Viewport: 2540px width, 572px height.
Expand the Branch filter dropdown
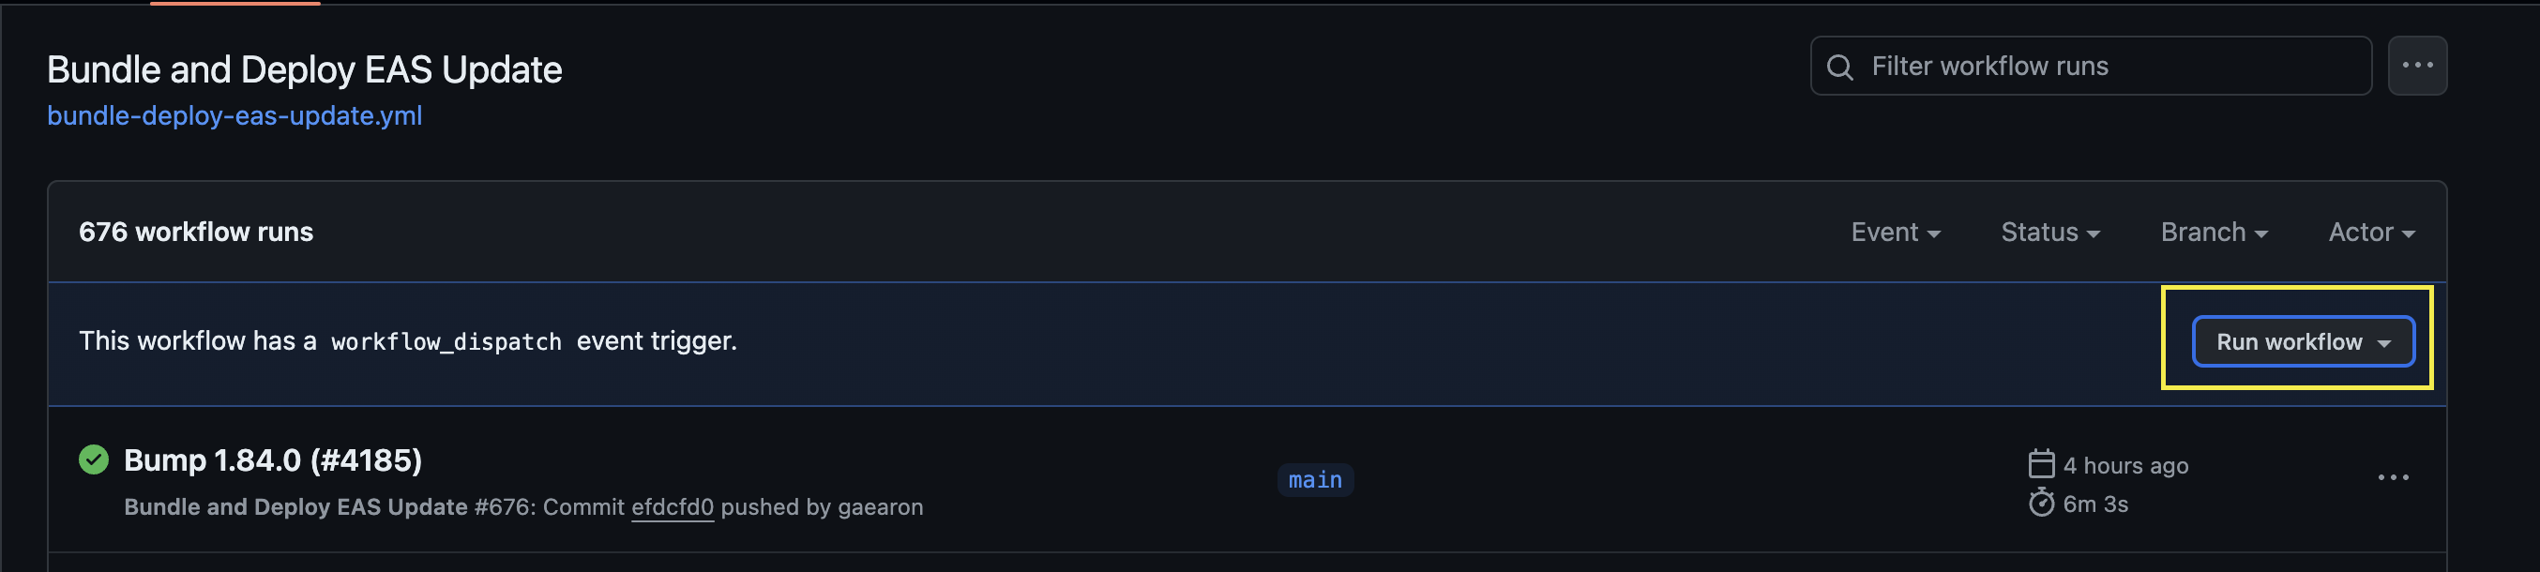[2213, 232]
